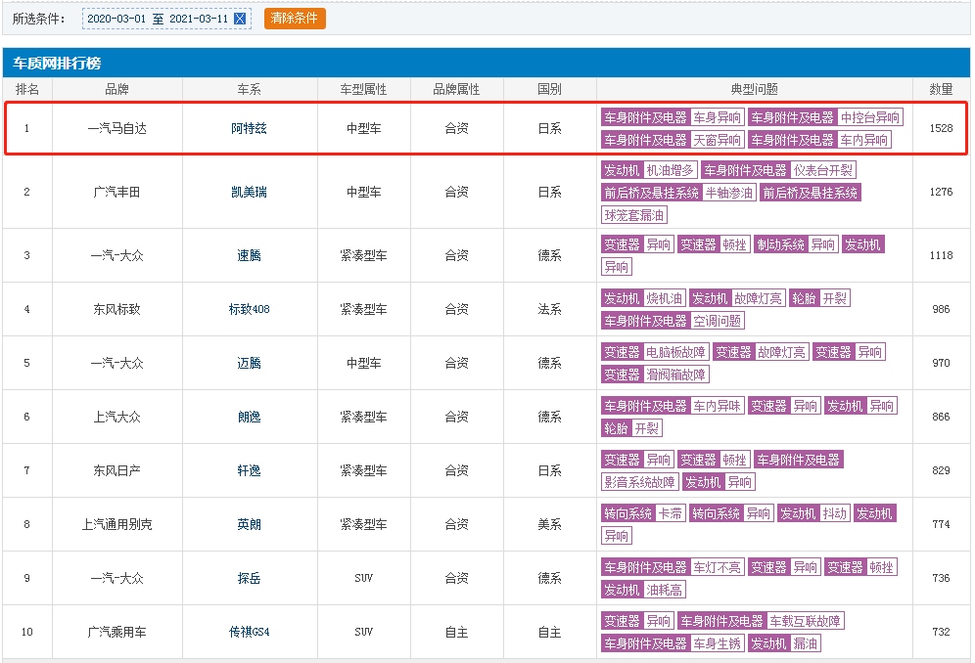Open the 传祺GS4 car series link
This screenshot has height=663, width=975.
[249, 632]
